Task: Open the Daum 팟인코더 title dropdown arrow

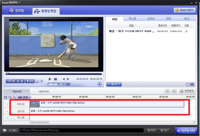Action: click(x=19, y=3)
